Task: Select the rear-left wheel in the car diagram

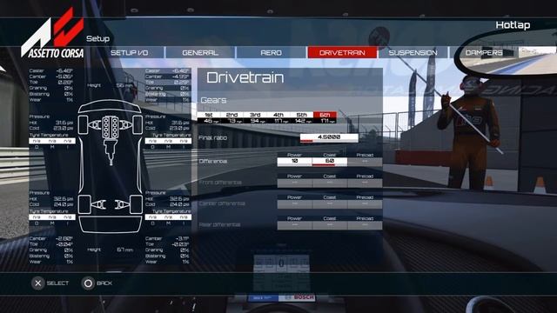Action: click(84, 204)
